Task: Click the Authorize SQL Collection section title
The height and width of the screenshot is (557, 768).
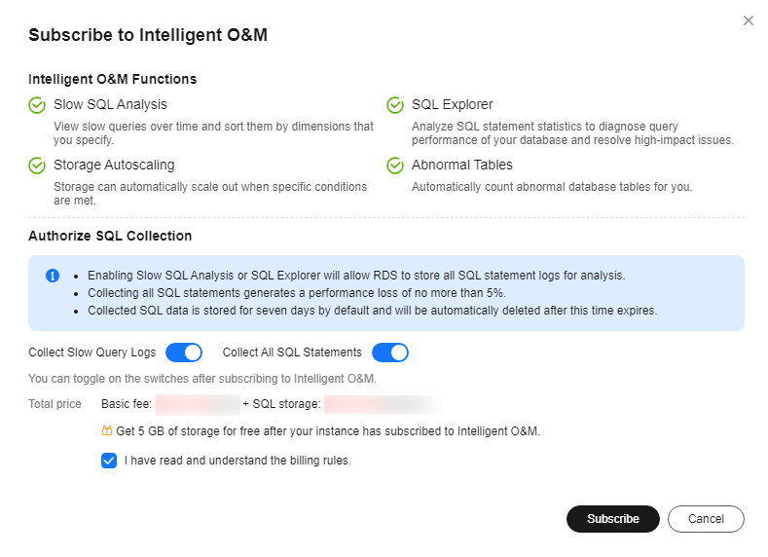Action: [110, 236]
